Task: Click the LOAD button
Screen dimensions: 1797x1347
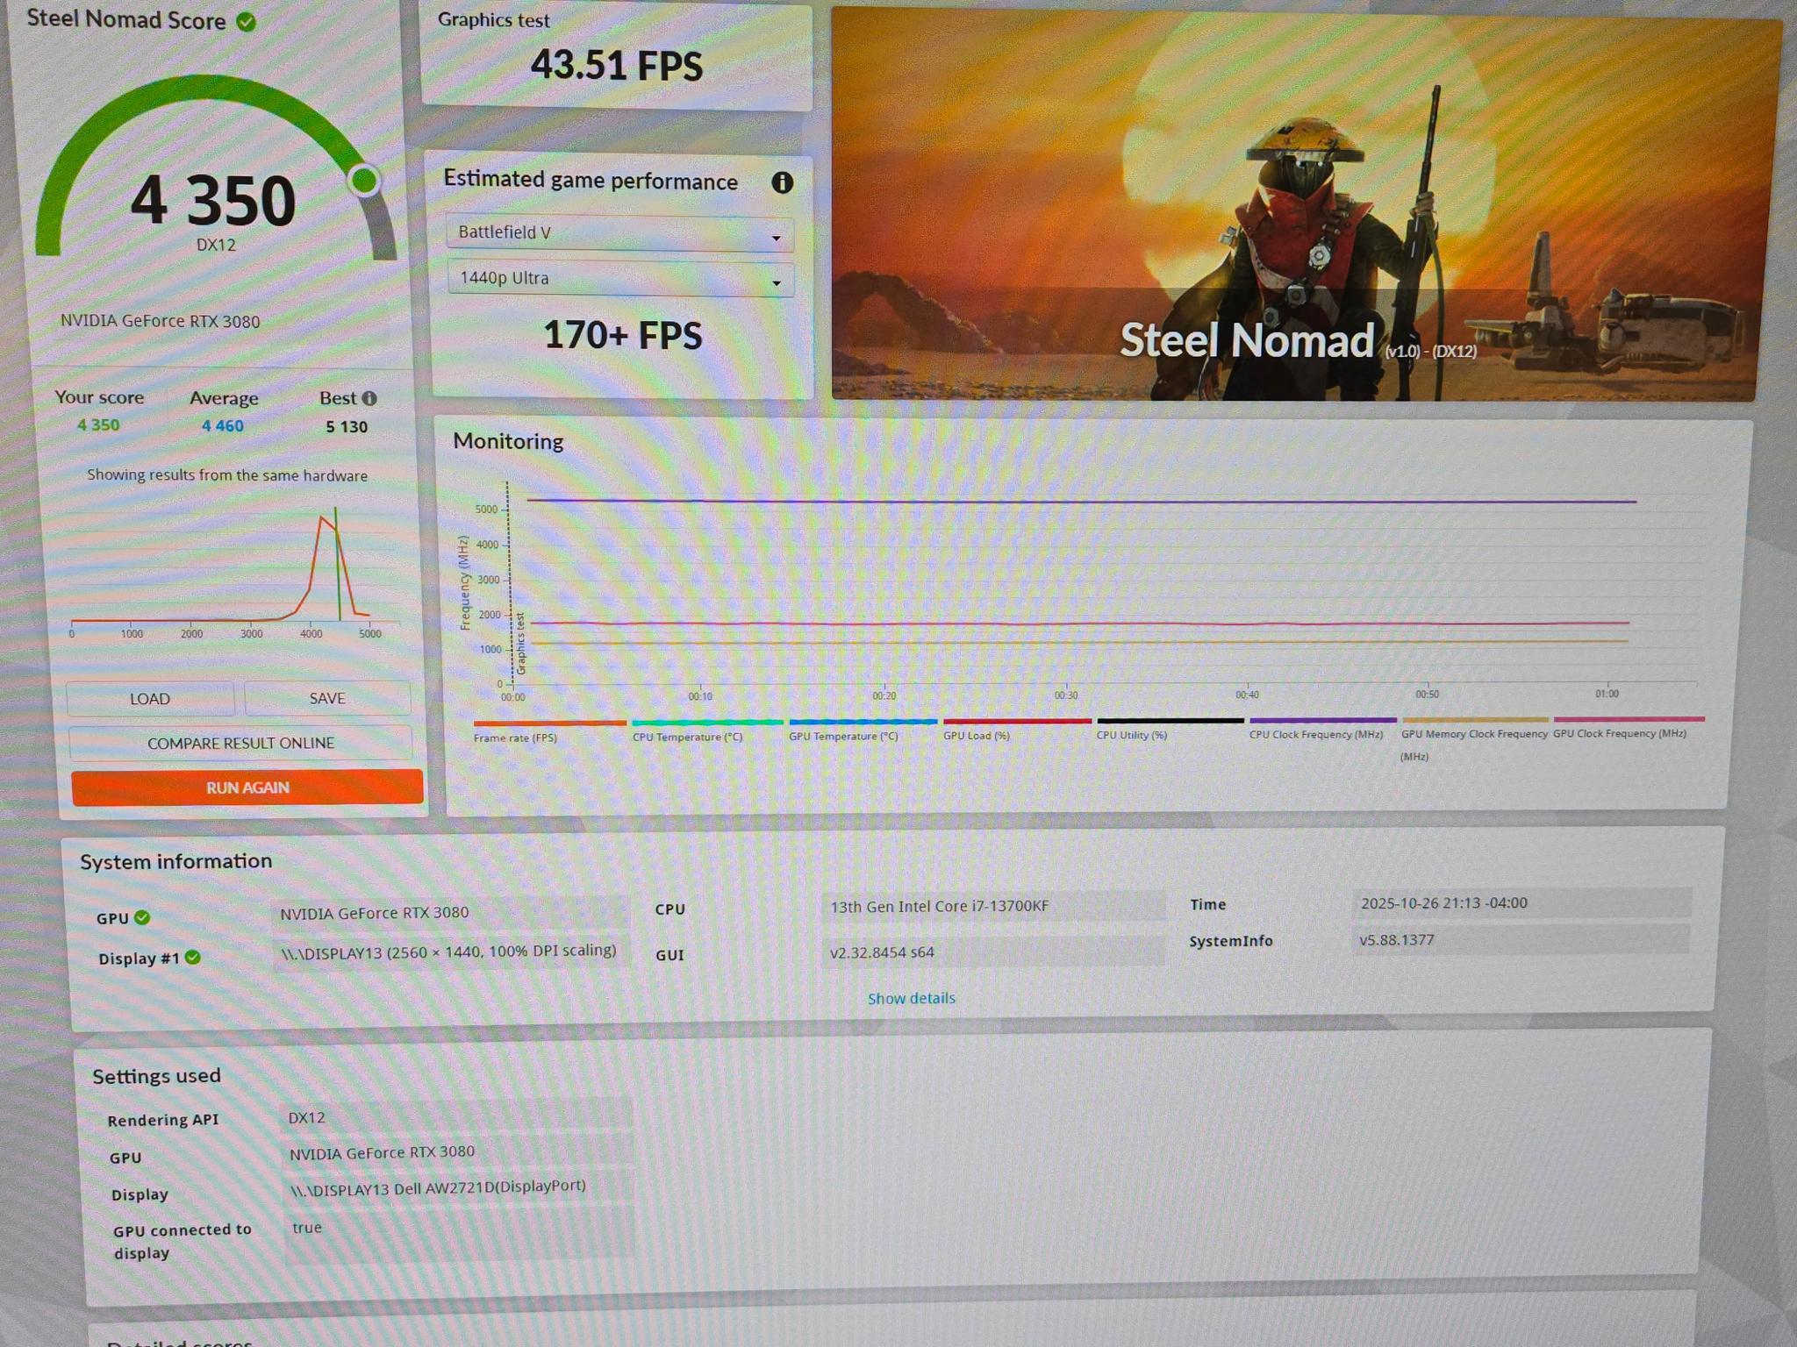Action: pyautogui.click(x=150, y=699)
